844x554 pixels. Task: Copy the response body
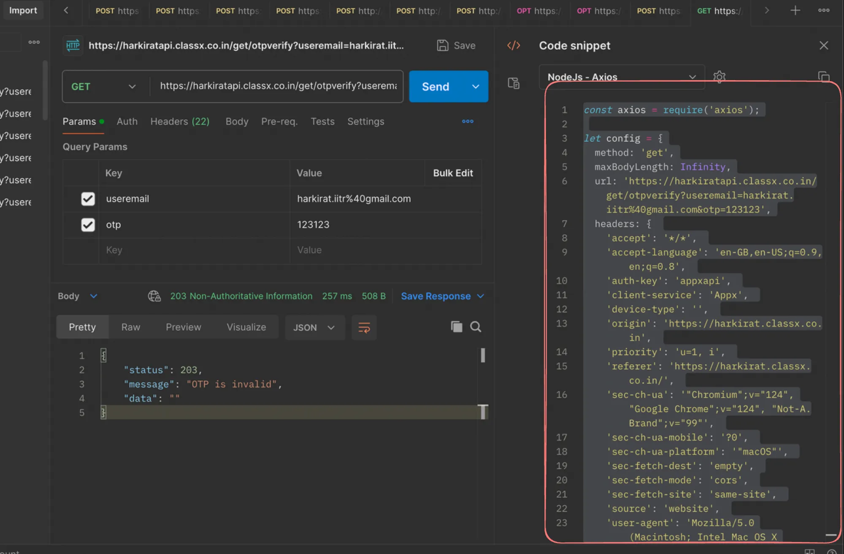point(456,327)
